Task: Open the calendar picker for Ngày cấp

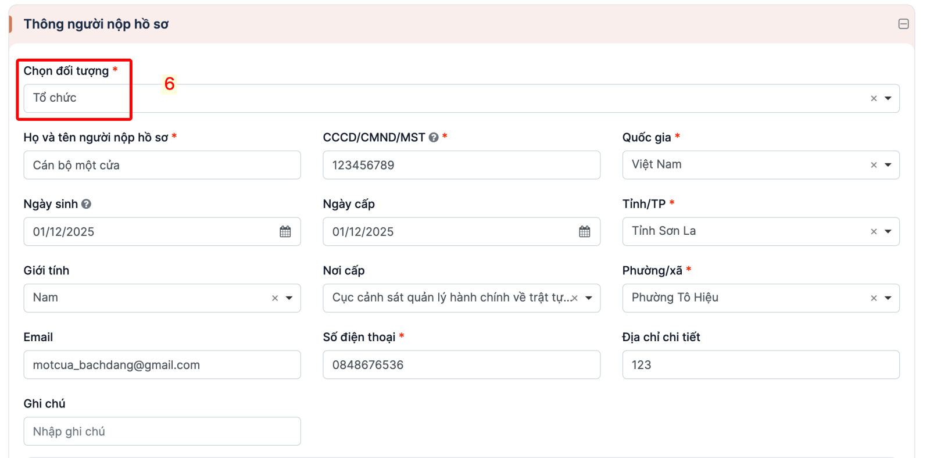Action: 584,231
